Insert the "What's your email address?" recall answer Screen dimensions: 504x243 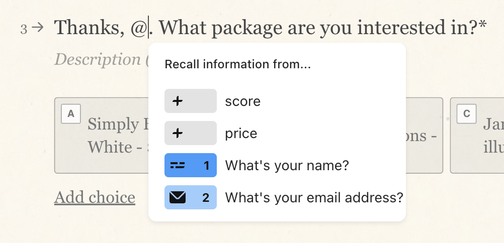tap(314, 197)
